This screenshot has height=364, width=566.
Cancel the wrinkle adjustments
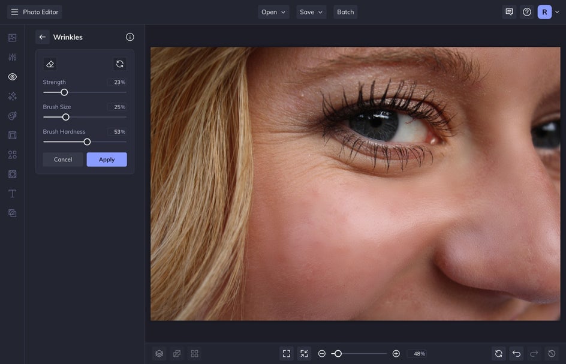click(63, 160)
